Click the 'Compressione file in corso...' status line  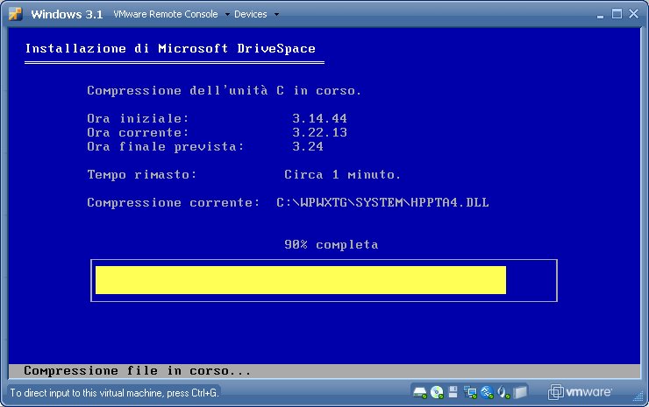click(x=137, y=371)
